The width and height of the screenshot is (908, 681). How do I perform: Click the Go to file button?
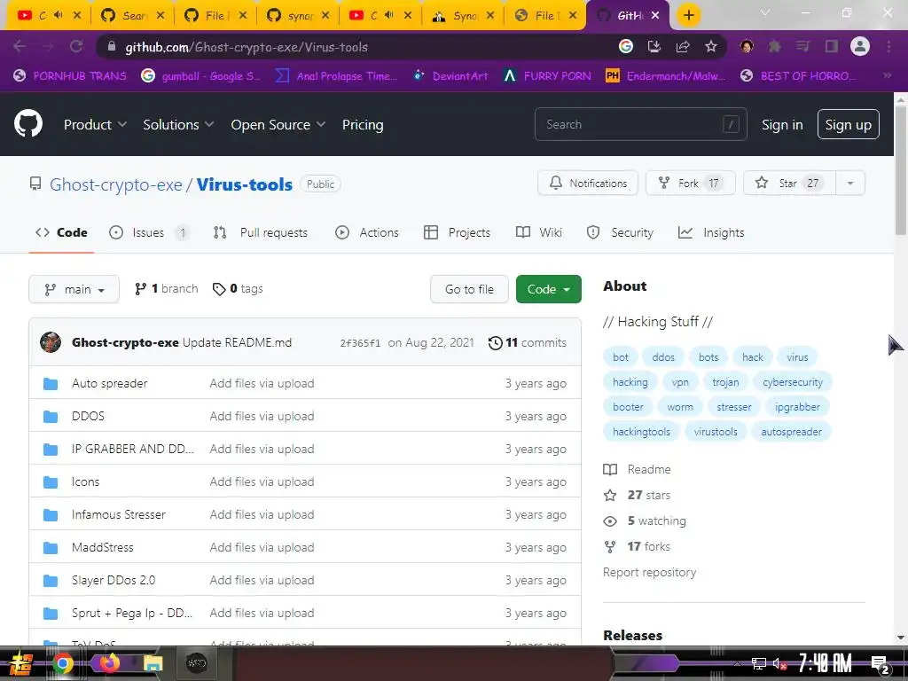469,289
